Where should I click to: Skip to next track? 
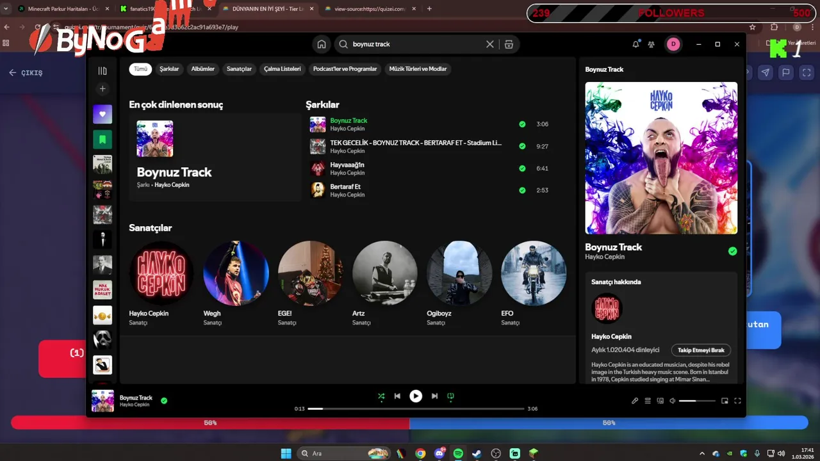click(x=434, y=396)
